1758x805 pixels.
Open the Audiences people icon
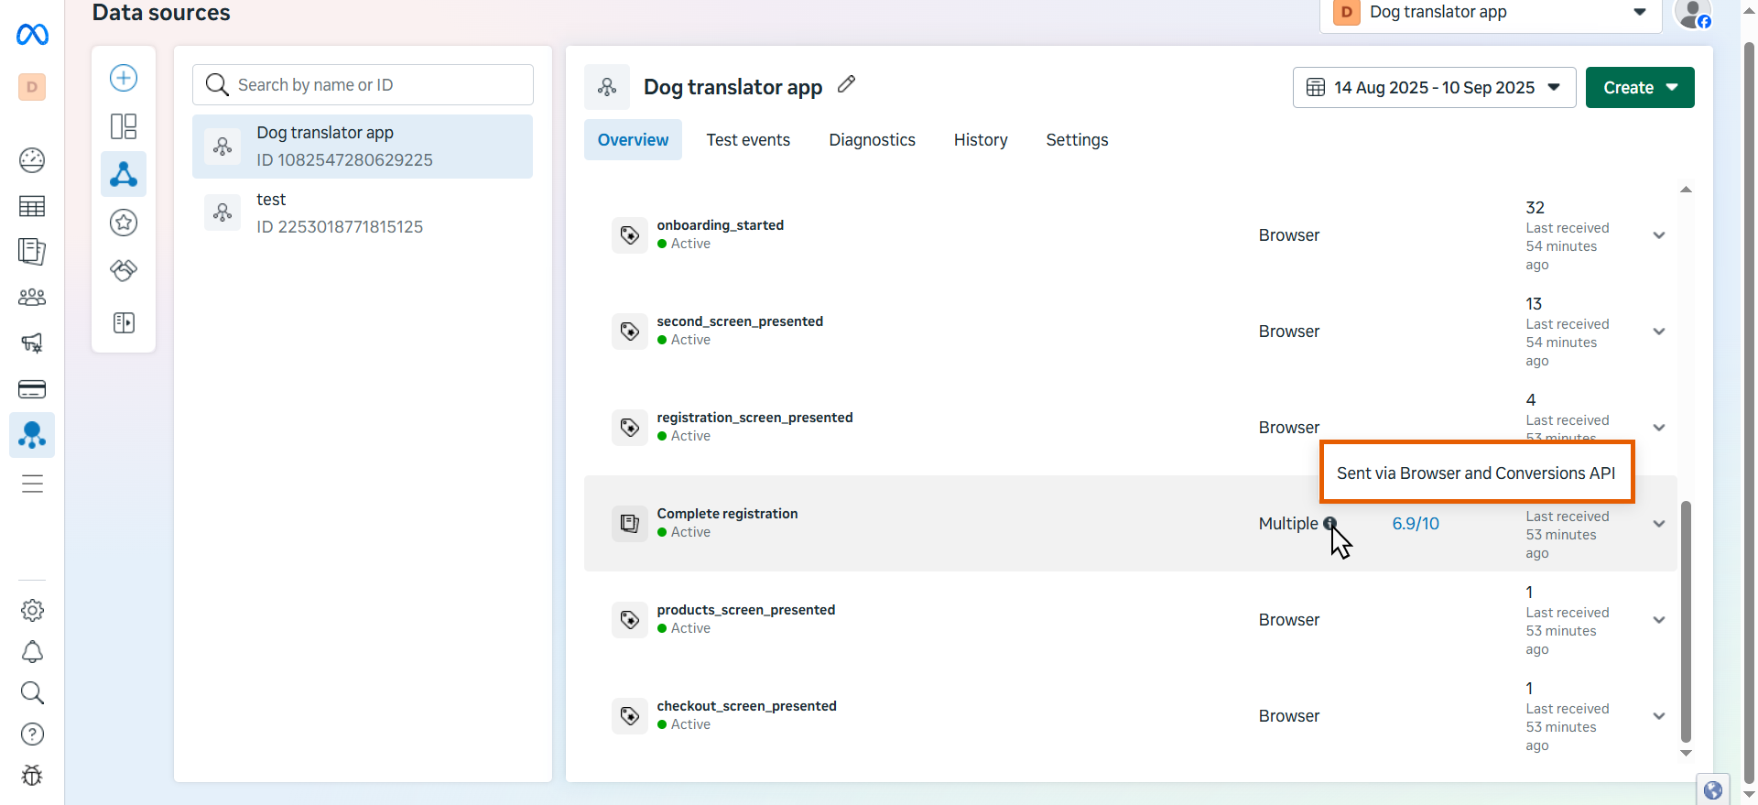(x=32, y=297)
